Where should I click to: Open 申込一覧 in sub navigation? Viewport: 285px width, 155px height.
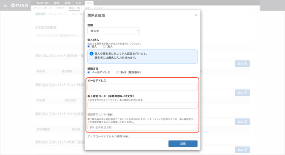tap(74, 8)
